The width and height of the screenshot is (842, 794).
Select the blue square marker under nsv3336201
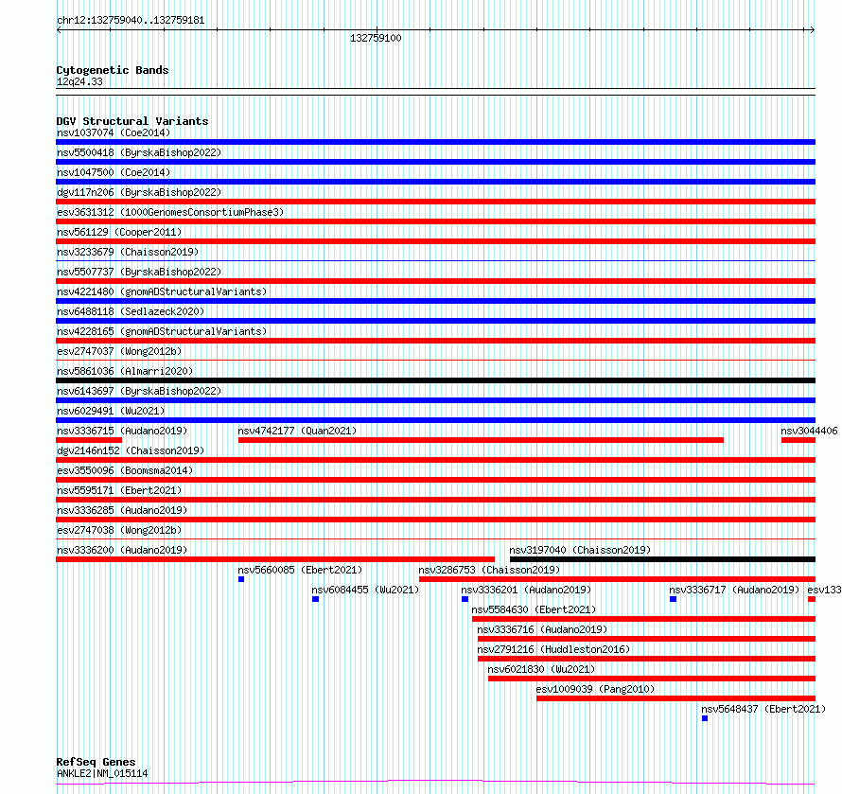[x=465, y=599]
